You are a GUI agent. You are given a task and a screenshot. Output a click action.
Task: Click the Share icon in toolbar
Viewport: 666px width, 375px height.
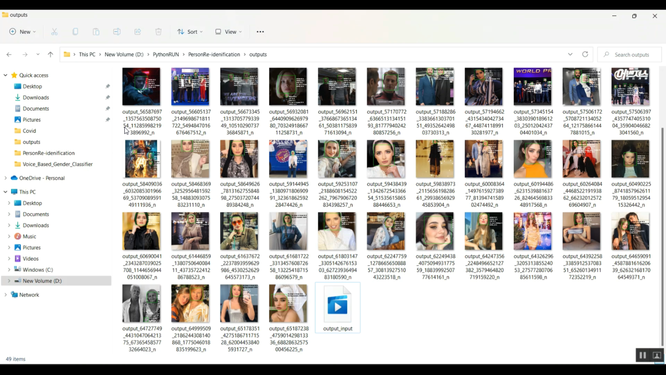click(x=138, y=32)
